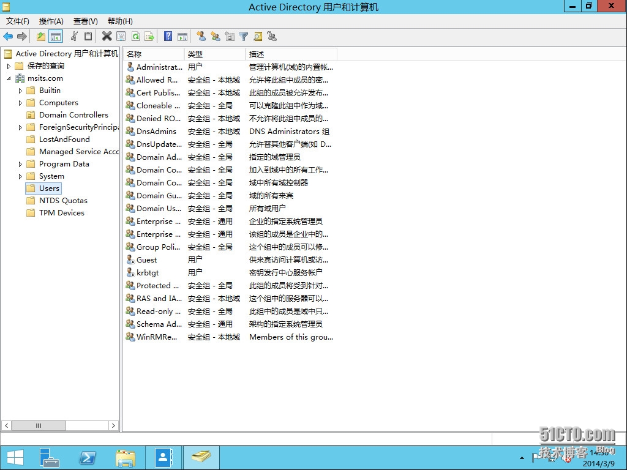Viewport: 627px width, 470px height.
Task: Select the NTDS Quotas container
Action: [63, 201]
